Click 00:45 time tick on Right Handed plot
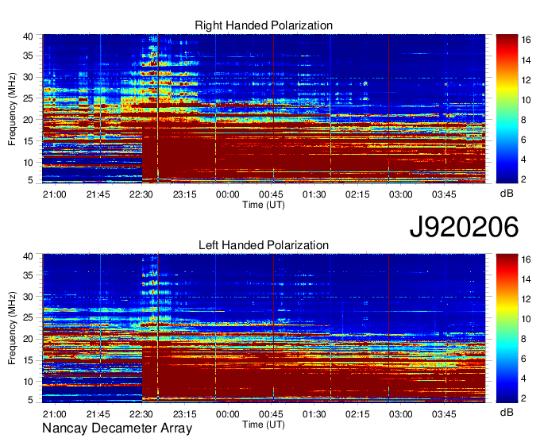Viewport: 540px width, 438px height. point(271,194)
